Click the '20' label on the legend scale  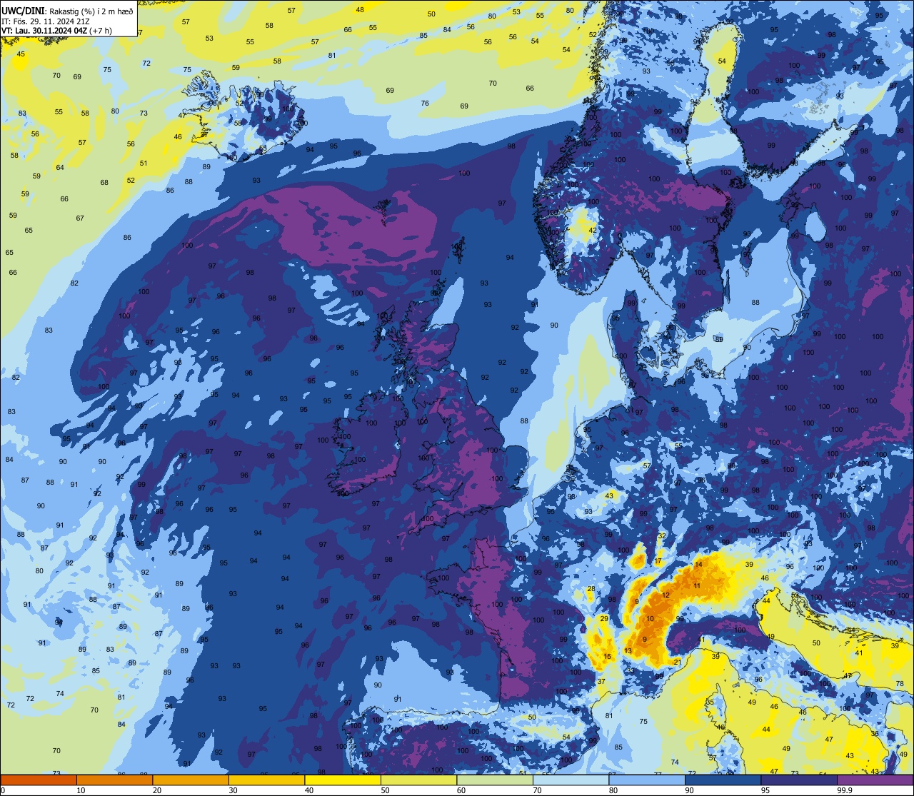[x=157, y=790]
